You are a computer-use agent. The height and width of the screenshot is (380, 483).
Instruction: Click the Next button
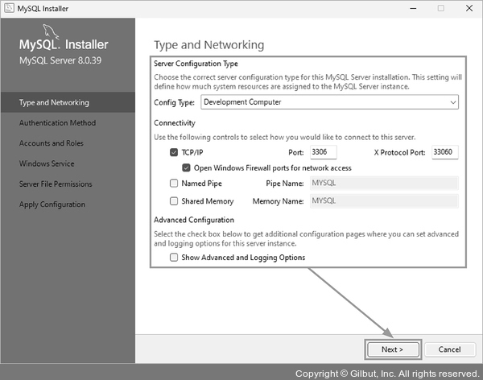click(391, 349)
